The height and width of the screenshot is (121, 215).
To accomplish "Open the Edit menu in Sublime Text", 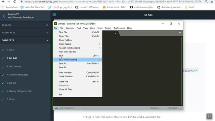I will (x=61, y=28).
